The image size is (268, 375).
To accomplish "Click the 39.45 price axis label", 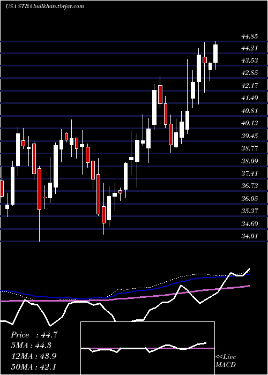I will coord(250,136).
